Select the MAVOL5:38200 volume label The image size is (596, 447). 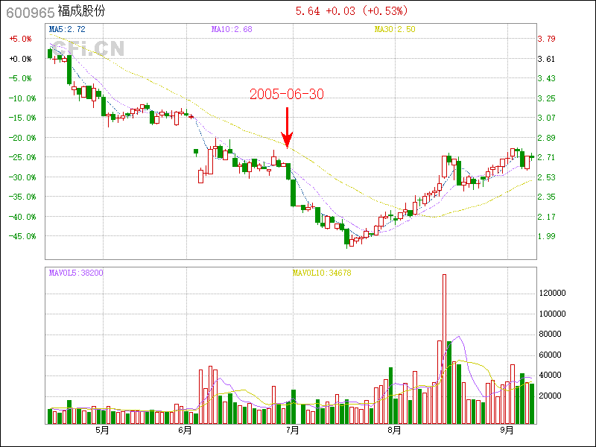point(76,273)
